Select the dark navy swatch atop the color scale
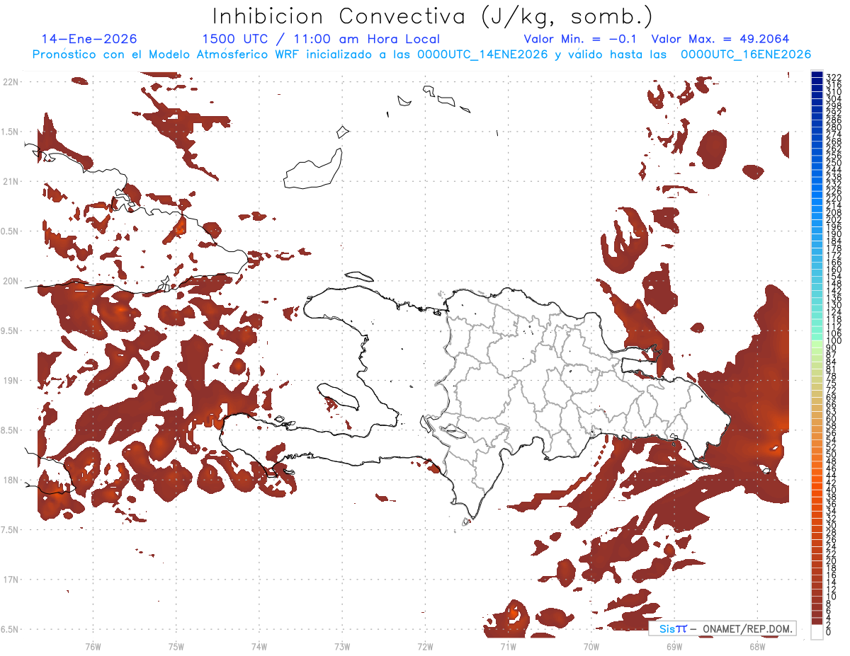The height and width of the screenshot is (656, 850). point(817,75)
